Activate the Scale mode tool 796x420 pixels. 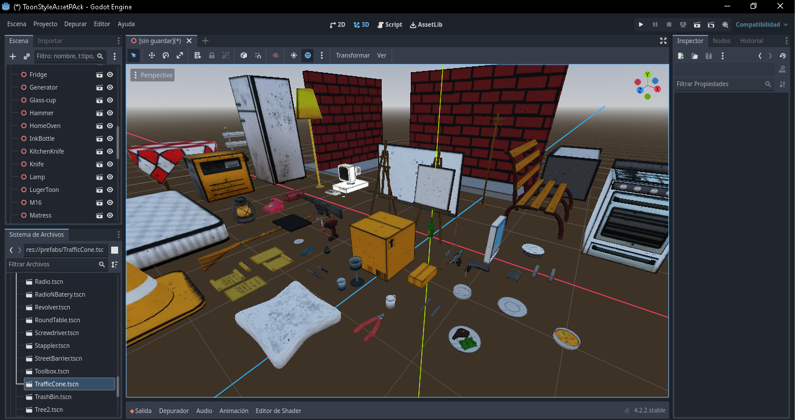point(180,55)
